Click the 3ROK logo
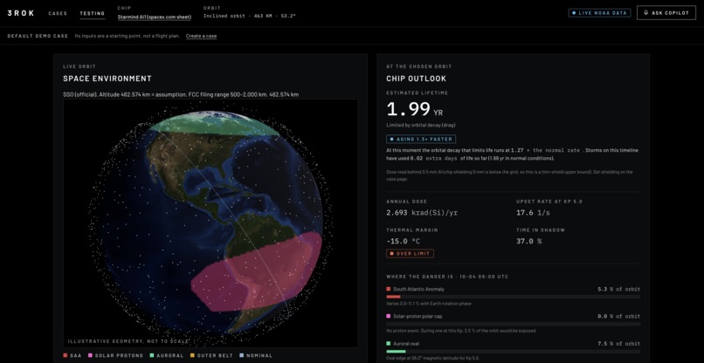 pos(21,13)
